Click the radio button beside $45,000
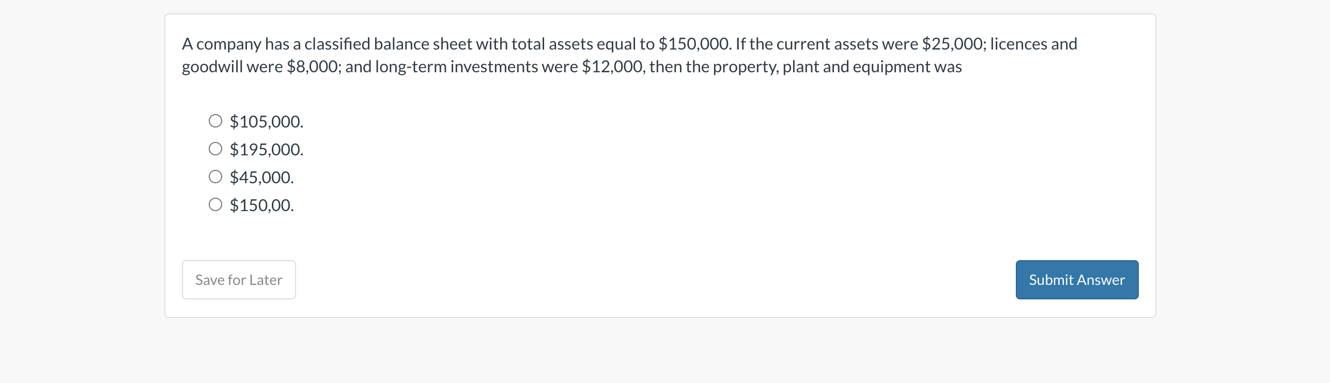This screenshot has width=1330, height=383. (215, 176)
